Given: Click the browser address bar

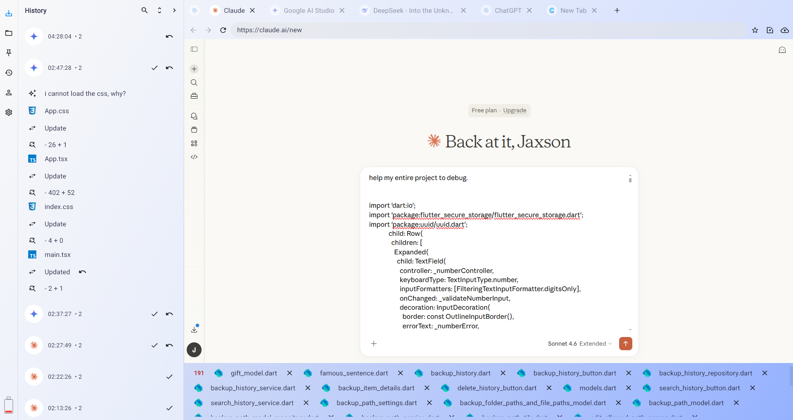Looking at the screenshot, I should point(372,30).
